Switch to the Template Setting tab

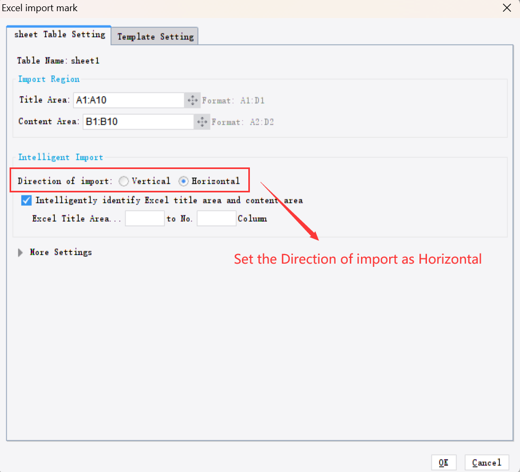pyautogui.click(x=154, y=36)
